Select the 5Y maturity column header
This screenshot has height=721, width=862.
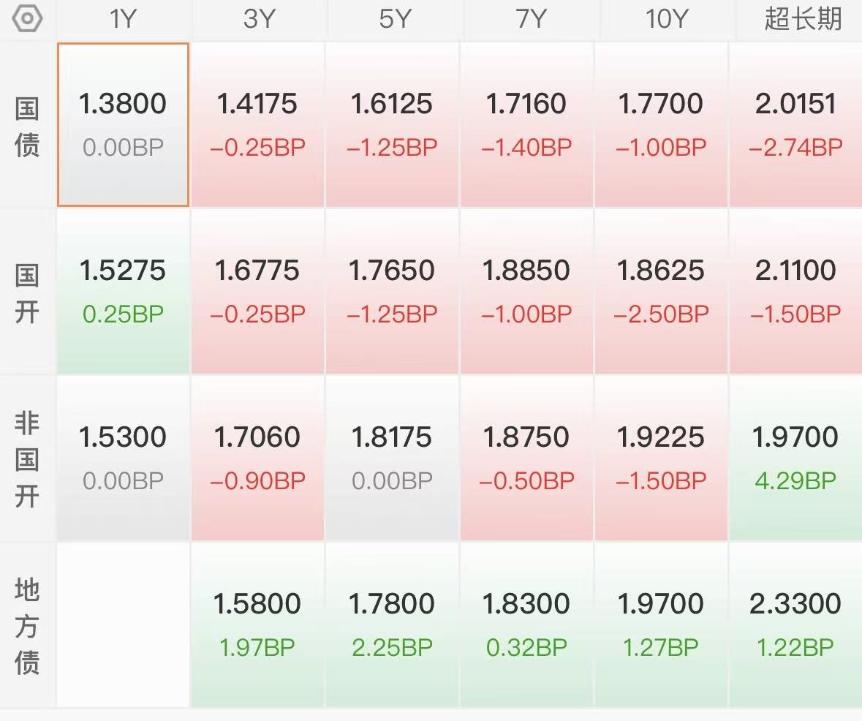pos(395,19)
